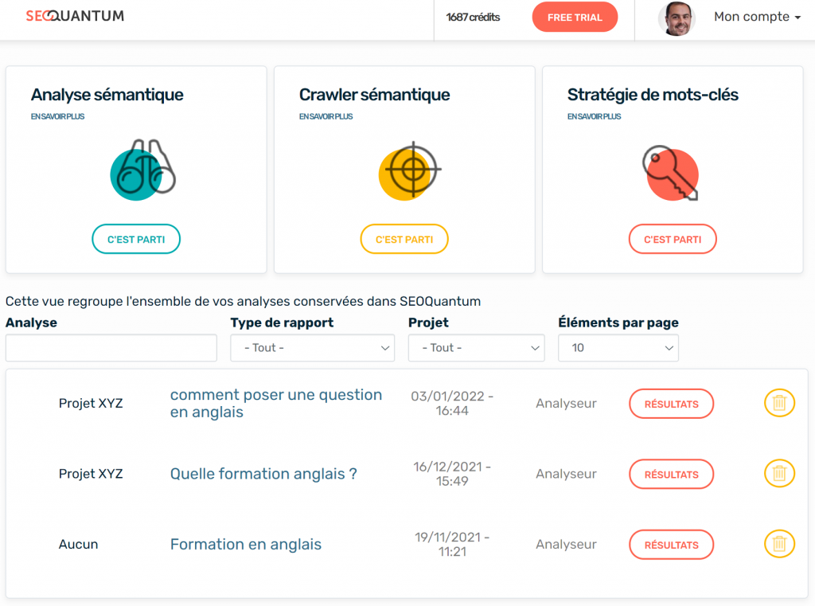Click the binoculars icon for Analyse sémantique

point(142,170)
